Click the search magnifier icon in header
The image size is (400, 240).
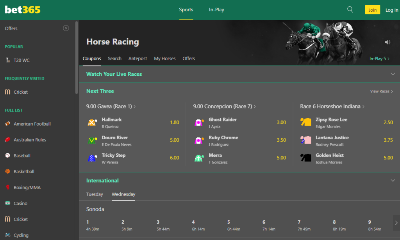350,10
